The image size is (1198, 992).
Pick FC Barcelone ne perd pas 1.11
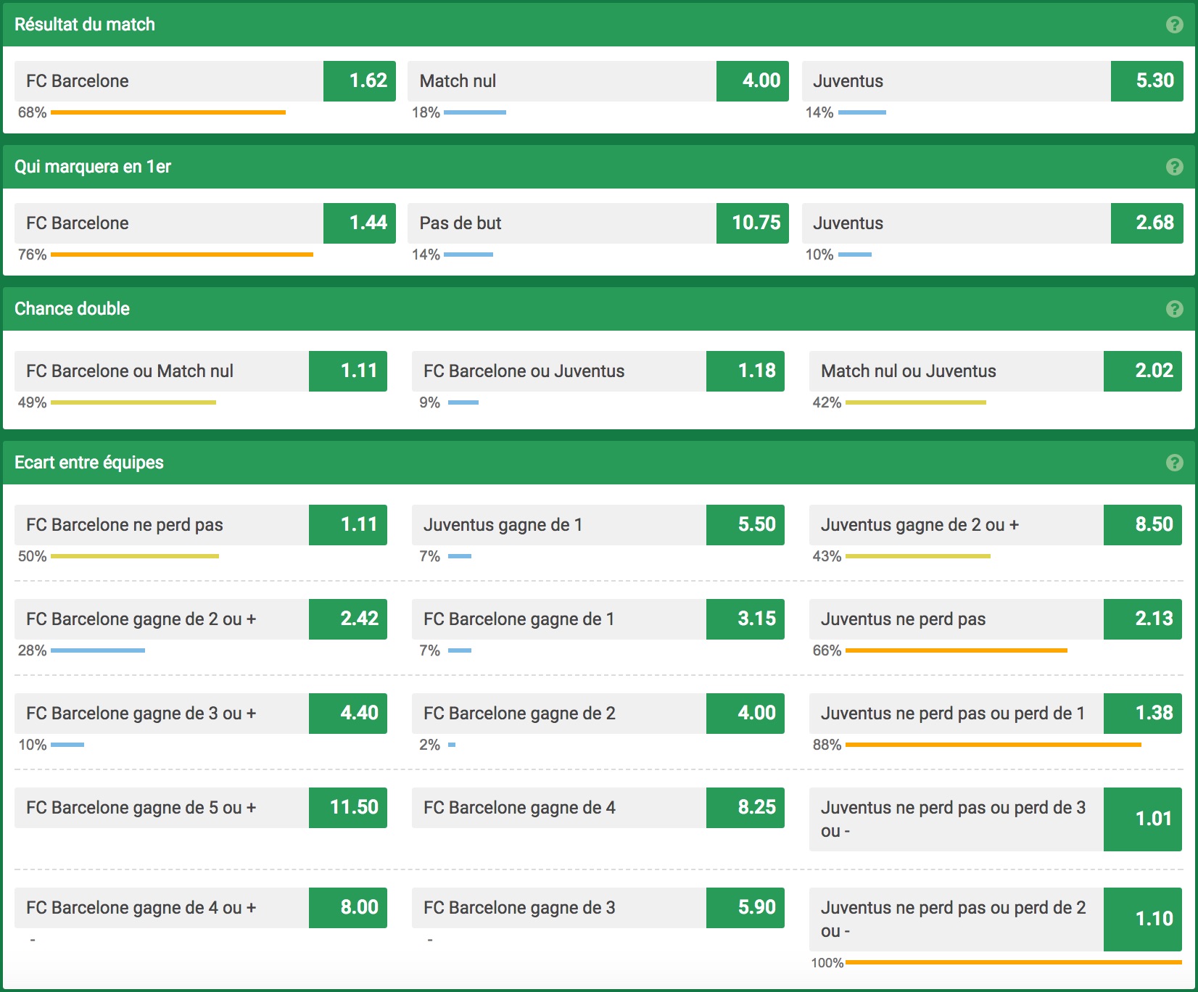click(x=201, y=525)
